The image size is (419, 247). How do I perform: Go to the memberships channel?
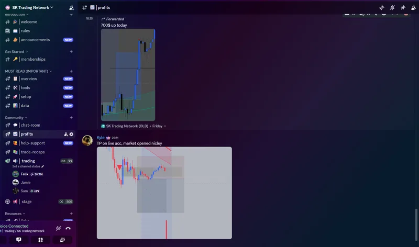coord(39,59)
